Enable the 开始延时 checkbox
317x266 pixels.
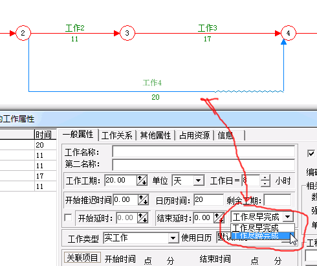pyautogui.click(x=68, y=217)
